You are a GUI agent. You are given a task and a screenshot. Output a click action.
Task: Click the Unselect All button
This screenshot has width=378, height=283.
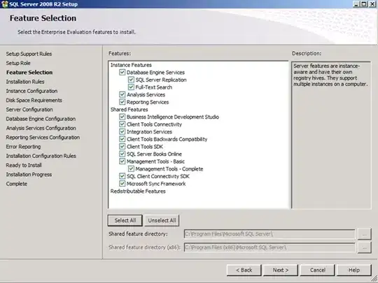coord(162,220)
